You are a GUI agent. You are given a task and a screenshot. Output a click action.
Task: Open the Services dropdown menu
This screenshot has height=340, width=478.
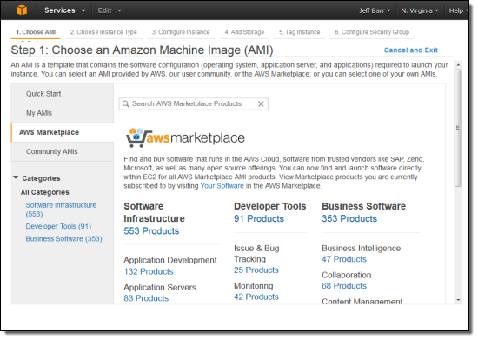(64, 10)
